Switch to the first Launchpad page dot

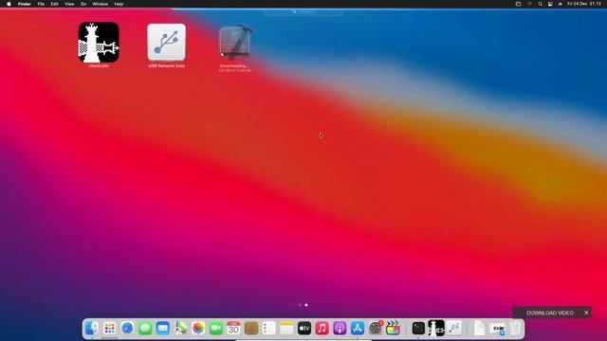pyautogui.click(x=300, y=305)
